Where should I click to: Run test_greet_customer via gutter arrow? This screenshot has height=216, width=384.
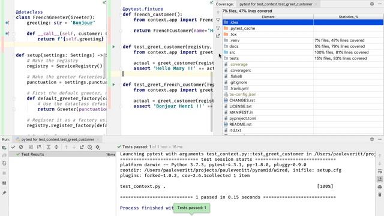[113, 47]
